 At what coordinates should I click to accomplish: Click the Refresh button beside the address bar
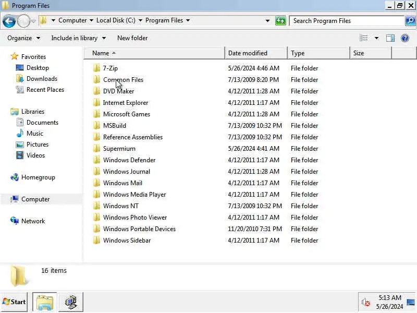(x=280, y=21)
